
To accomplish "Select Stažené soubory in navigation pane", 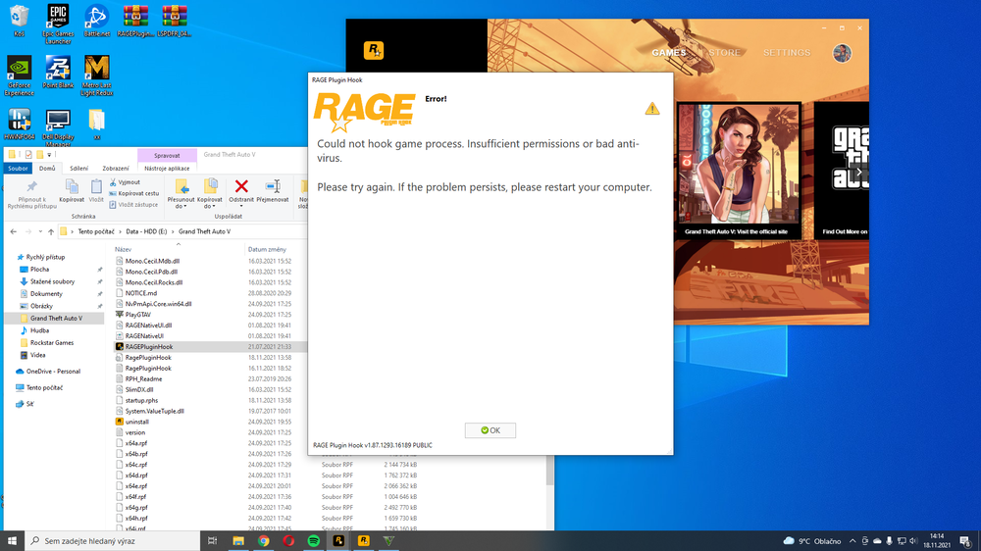I will point(52,281).
